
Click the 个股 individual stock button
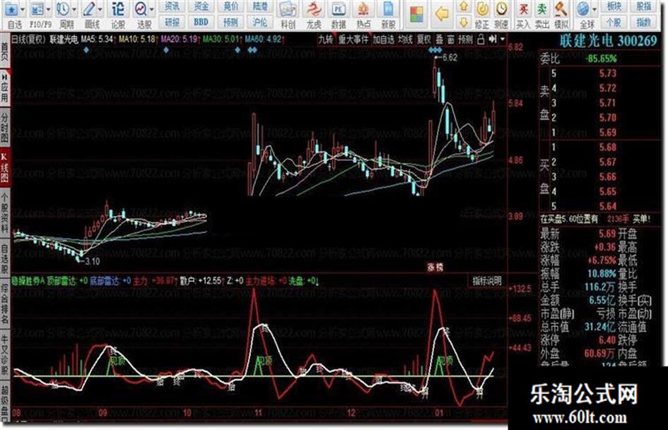point(614,22)
